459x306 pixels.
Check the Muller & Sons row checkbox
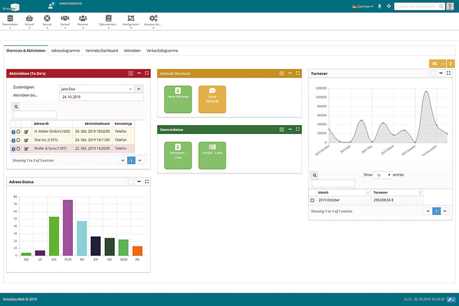pos(19,149)
